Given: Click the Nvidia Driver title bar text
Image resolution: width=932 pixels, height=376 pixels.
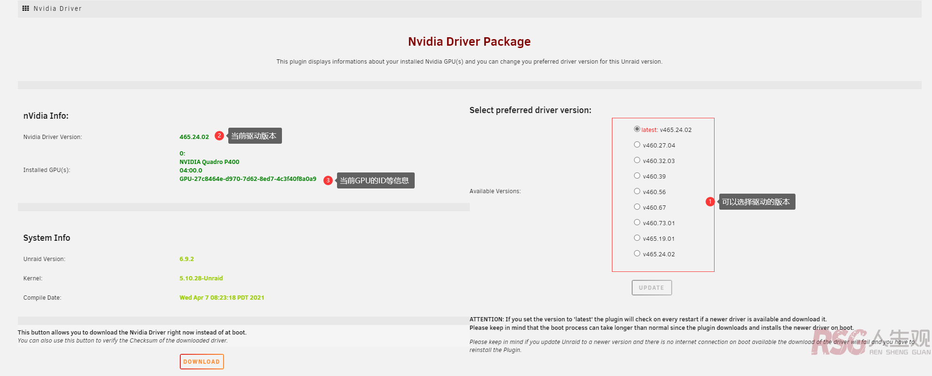Looking at the screenshot, I should click(57, 8).
